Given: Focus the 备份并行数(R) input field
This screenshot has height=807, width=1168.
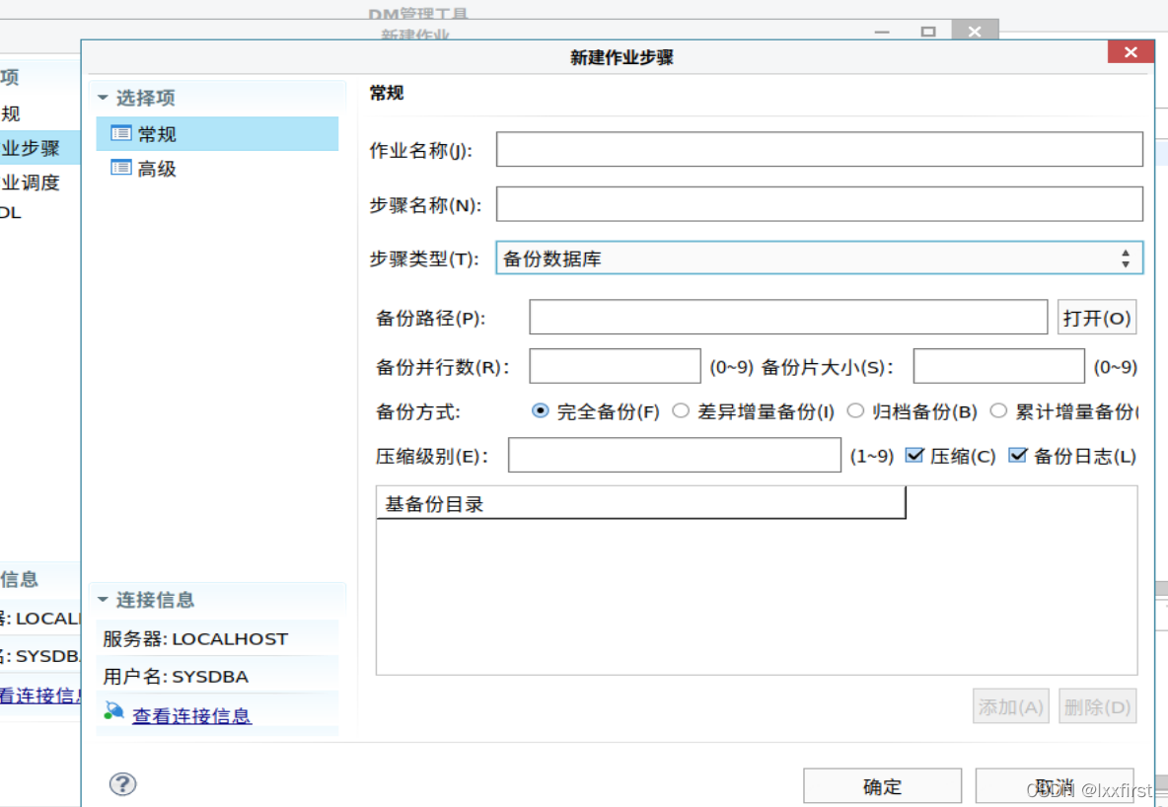Looking at the screenshot, I should tap(615, 366).
